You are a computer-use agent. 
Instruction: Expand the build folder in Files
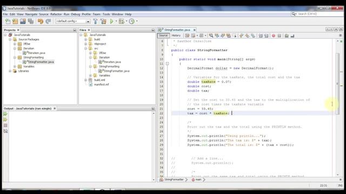(85, 39)
